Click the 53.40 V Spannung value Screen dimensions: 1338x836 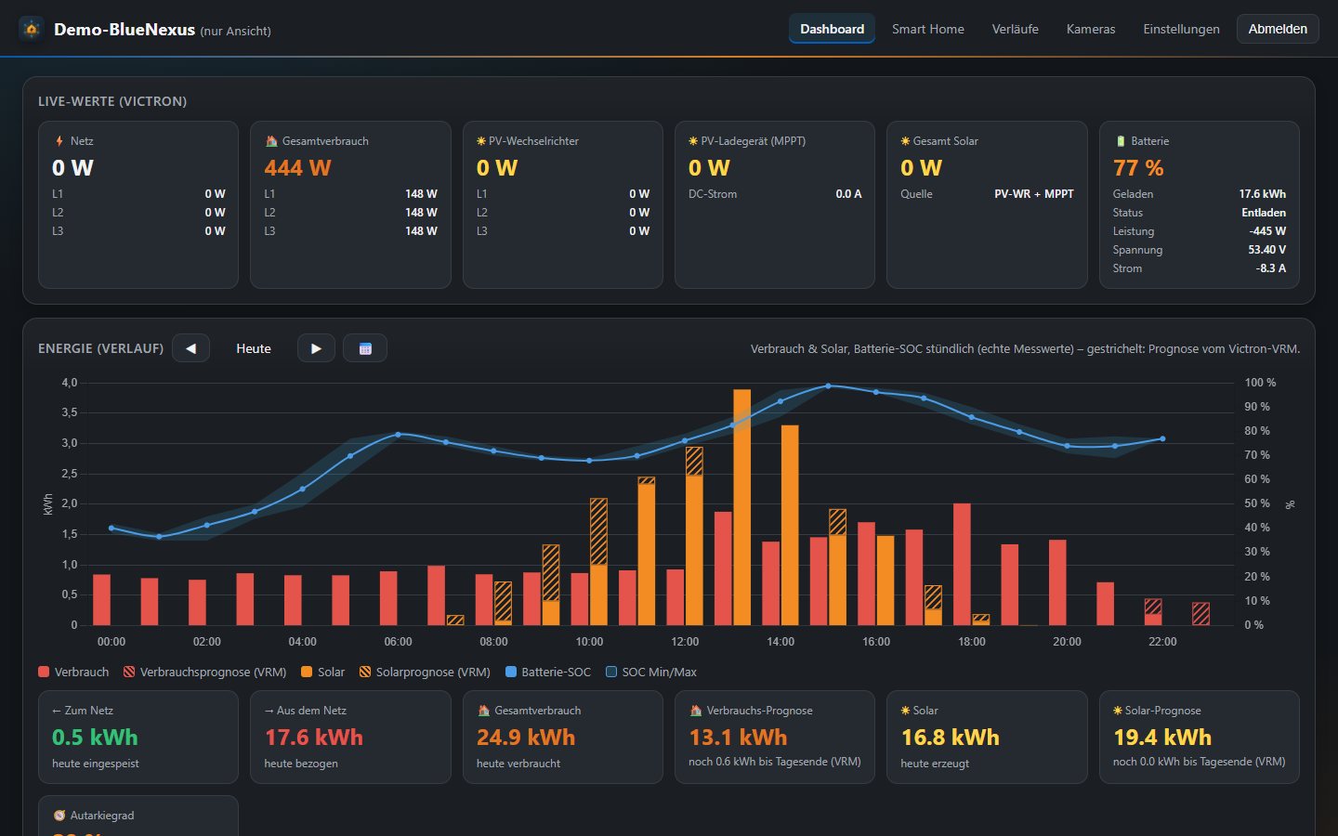[1267, 250]
